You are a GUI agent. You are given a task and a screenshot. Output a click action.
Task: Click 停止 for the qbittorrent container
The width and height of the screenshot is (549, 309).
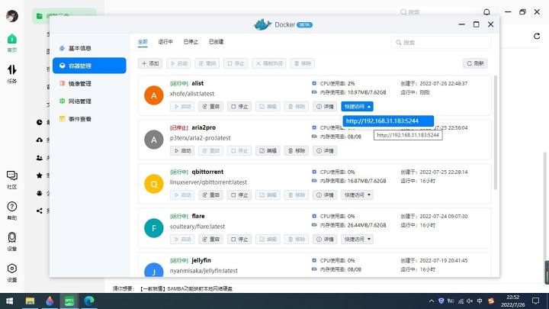tap(239, 195)
